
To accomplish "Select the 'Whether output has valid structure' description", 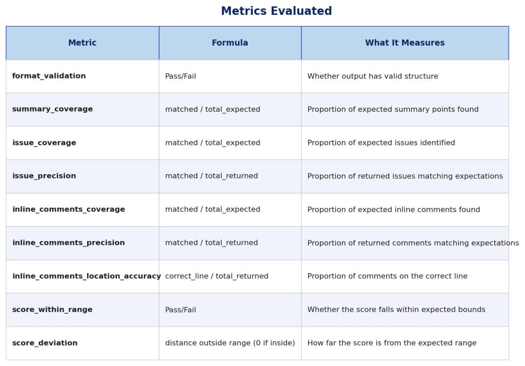I will click(x=373, y=76).
